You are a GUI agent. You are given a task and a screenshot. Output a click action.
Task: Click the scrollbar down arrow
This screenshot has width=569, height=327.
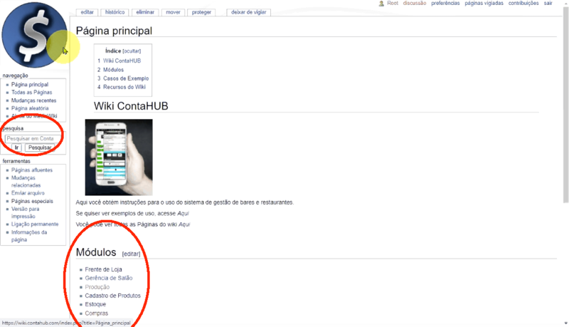point(565,323)
